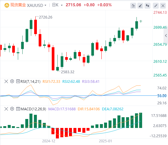
Task: Click the 2.63075 MACD axis label
Action: click(160, 126)
